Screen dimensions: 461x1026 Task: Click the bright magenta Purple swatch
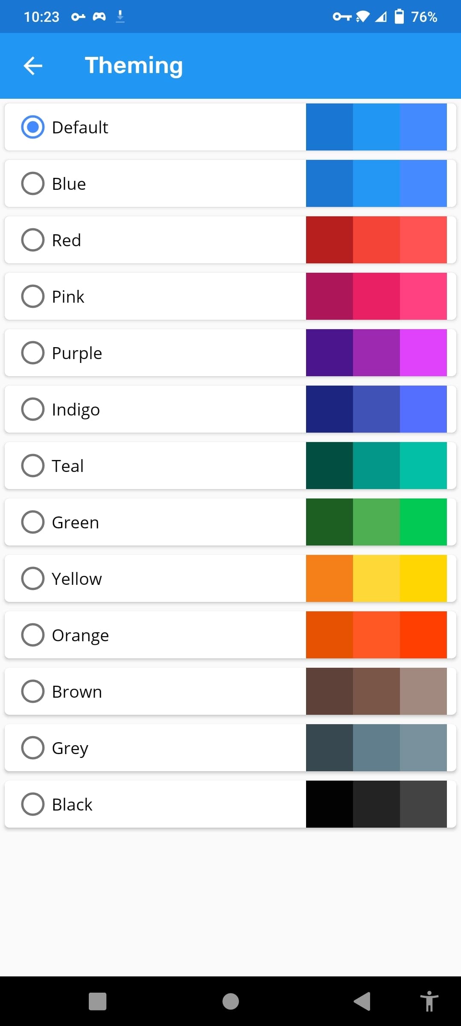pyautogui.click(x=423, y=353)
